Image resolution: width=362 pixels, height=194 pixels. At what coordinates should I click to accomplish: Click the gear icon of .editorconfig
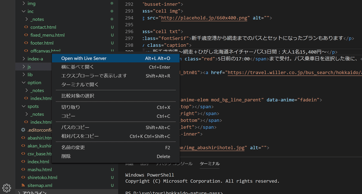pyautogui.click(x=24, y=130)
